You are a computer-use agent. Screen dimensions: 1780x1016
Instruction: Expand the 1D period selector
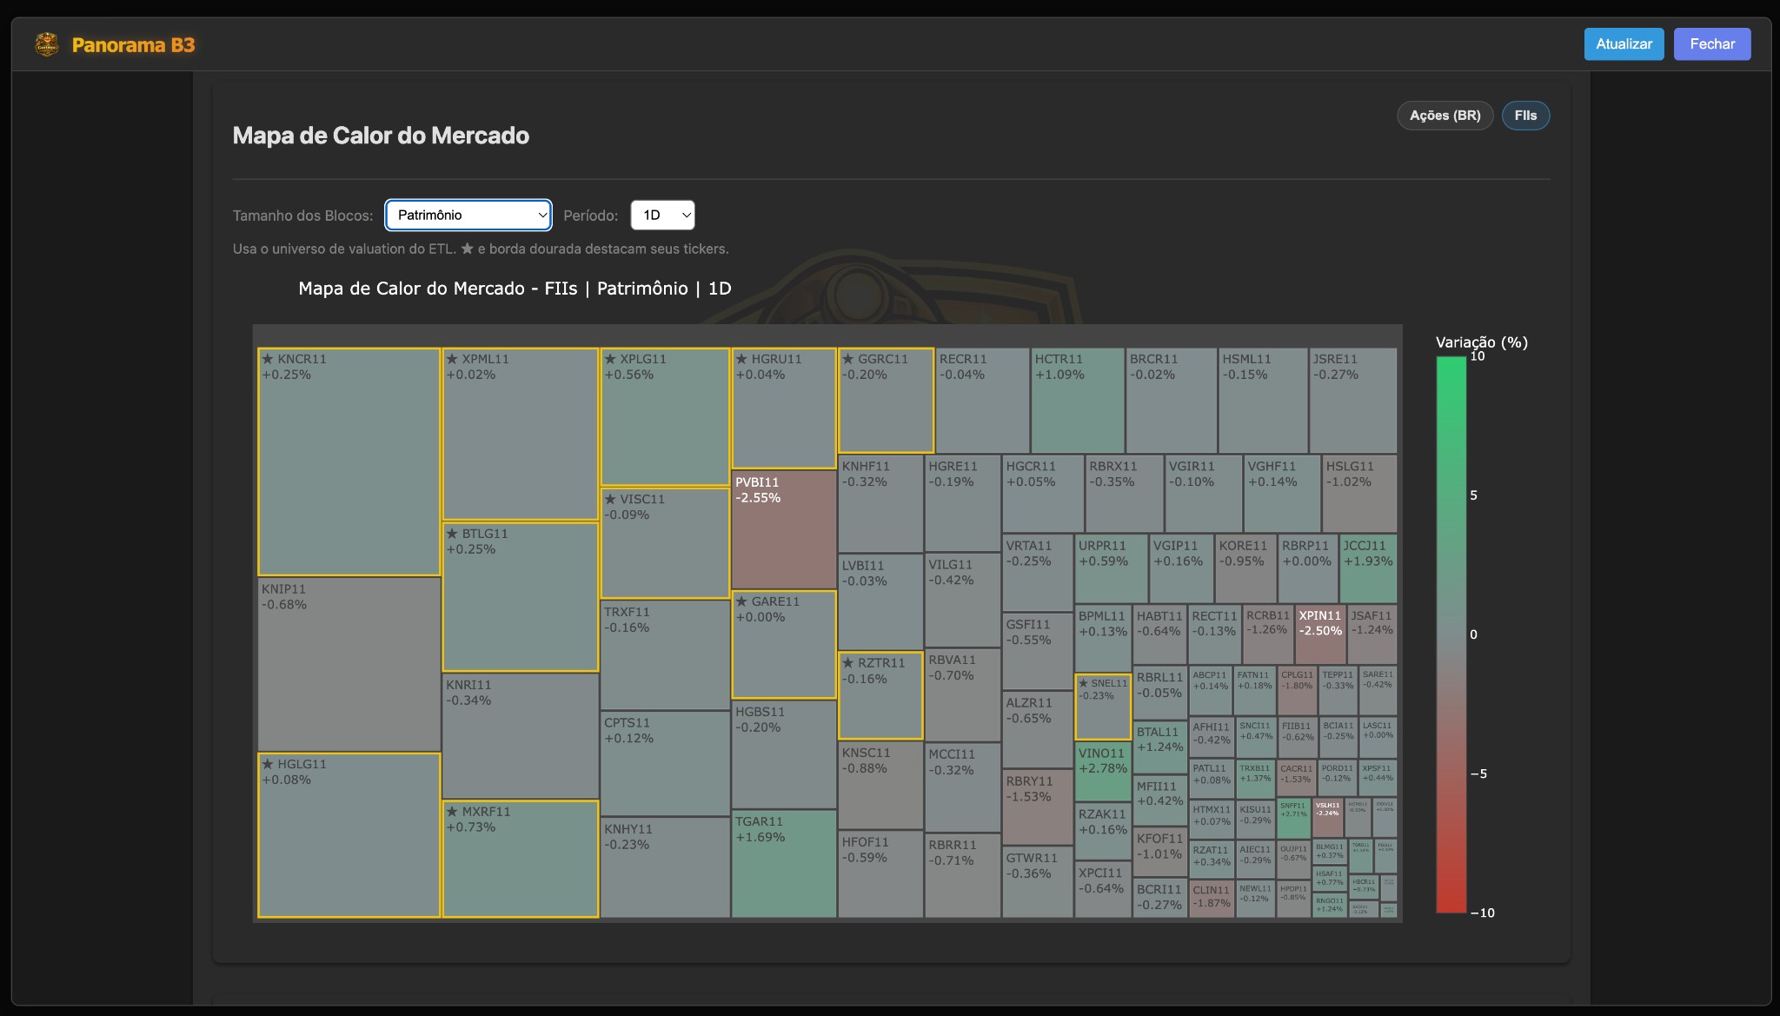662,215
